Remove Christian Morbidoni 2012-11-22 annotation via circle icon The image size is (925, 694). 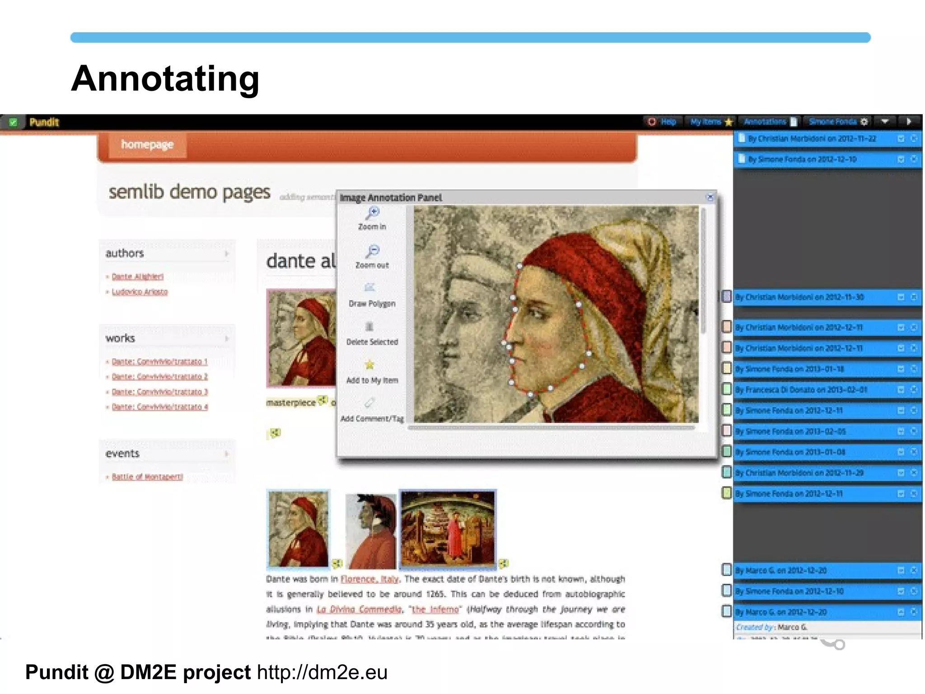tap(914, 139)
